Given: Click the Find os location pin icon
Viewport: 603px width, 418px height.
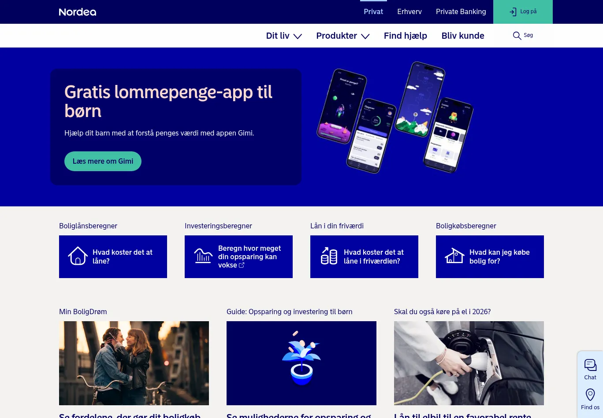Looking at the screenshot, I should click(x=590, y=395).
